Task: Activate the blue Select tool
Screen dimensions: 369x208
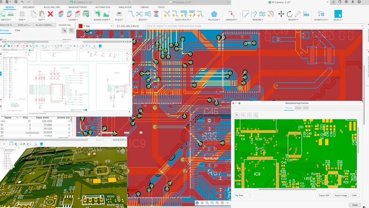Action: pyautogui.click(x=338, y=14)
